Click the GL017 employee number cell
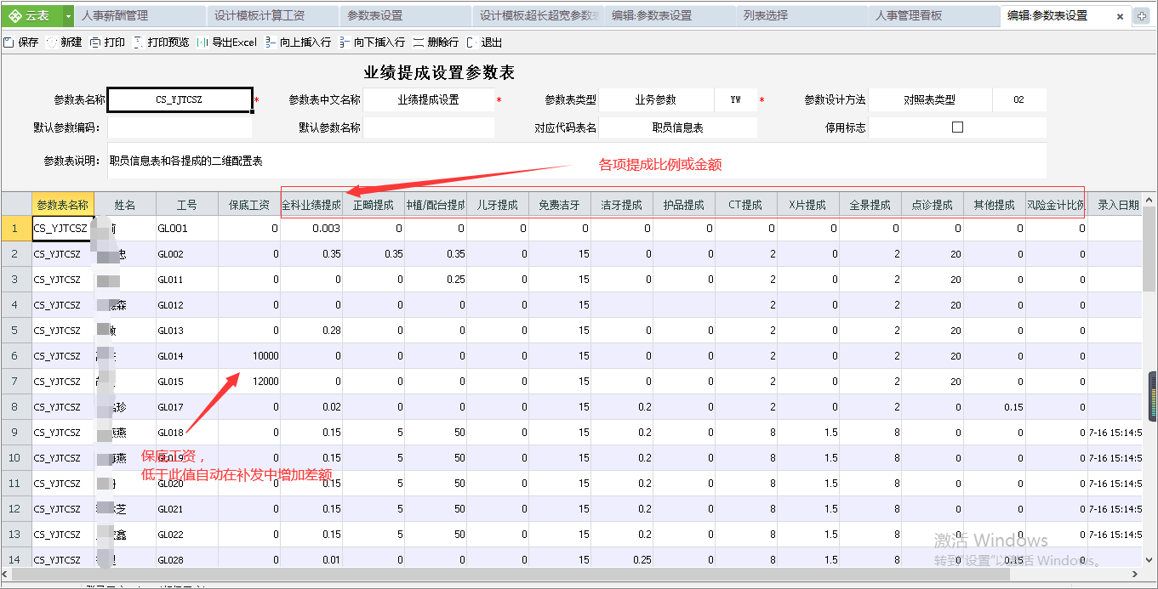 [x=187, y=407]
